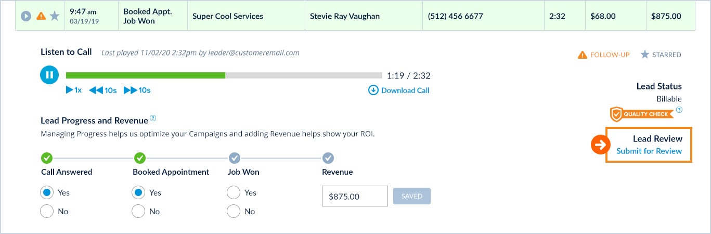711x234 pixels.
Task: Click the orange follow-up warning icon in row
Action: (41, 16)
